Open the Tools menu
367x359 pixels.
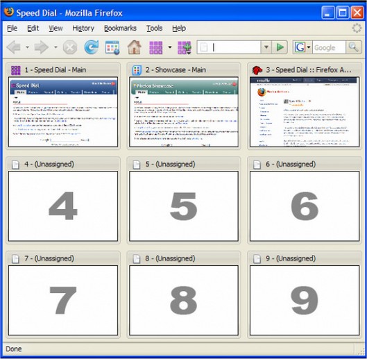click(155, 28)
